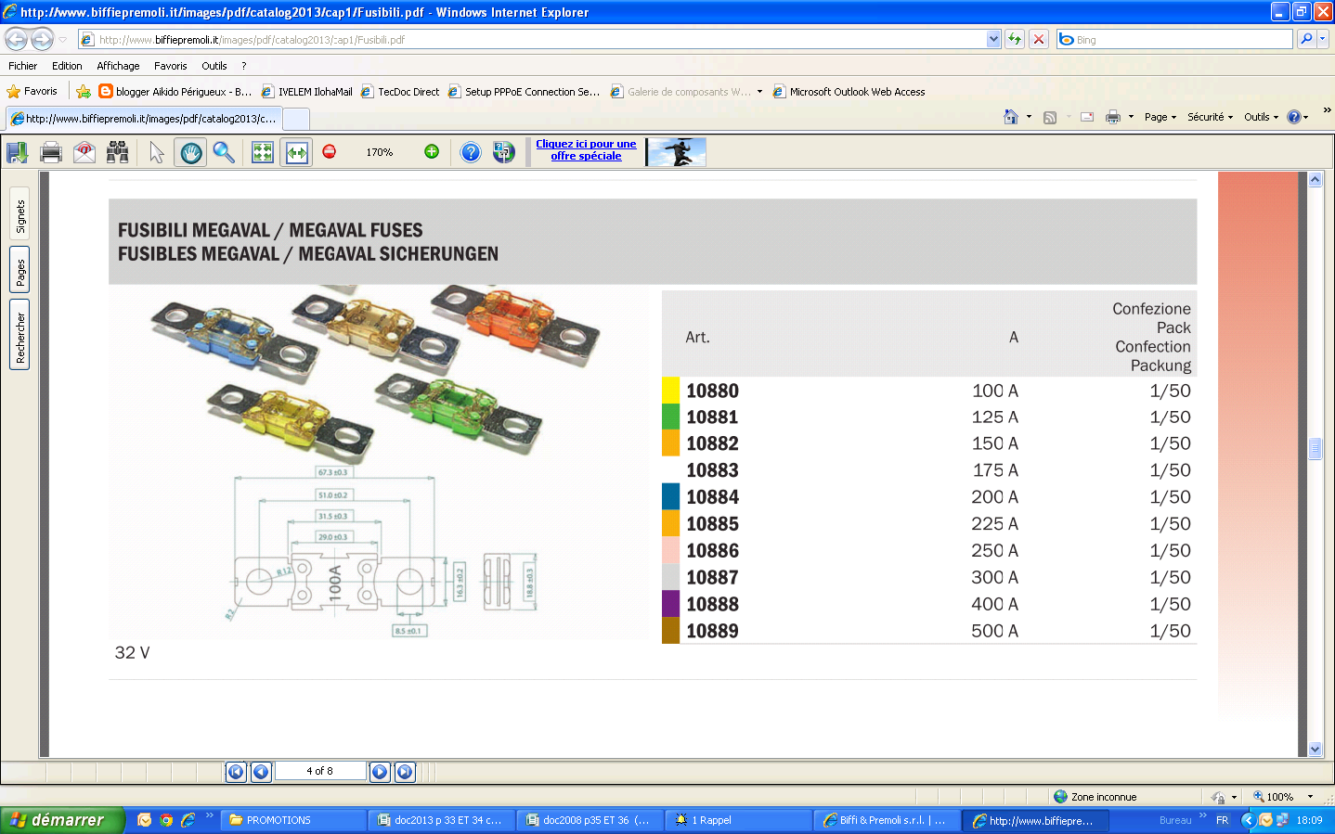The height and width of the screenshot is (834, 1335).
Task: Zoom out with red minus button
Action: click(x=329, y=151)
